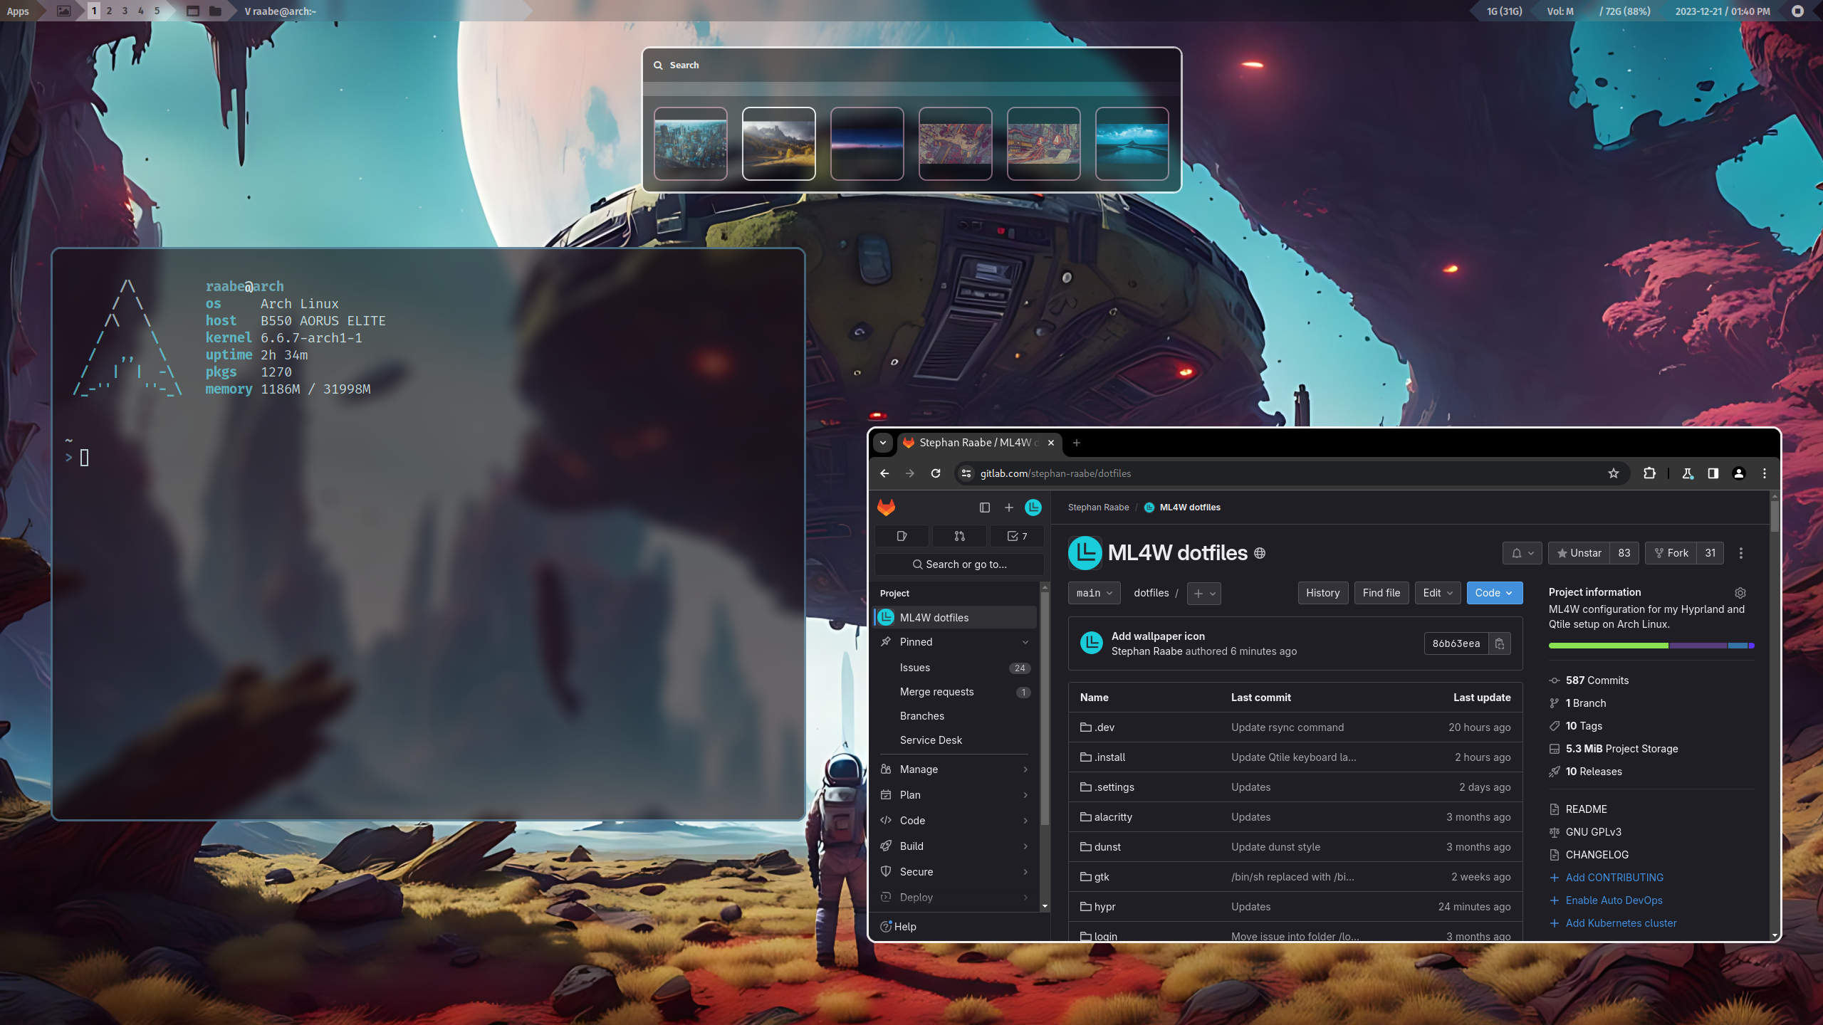Click the create new plus icon in sidebar
The image size is (1823, 1025).
point(1008,508)
